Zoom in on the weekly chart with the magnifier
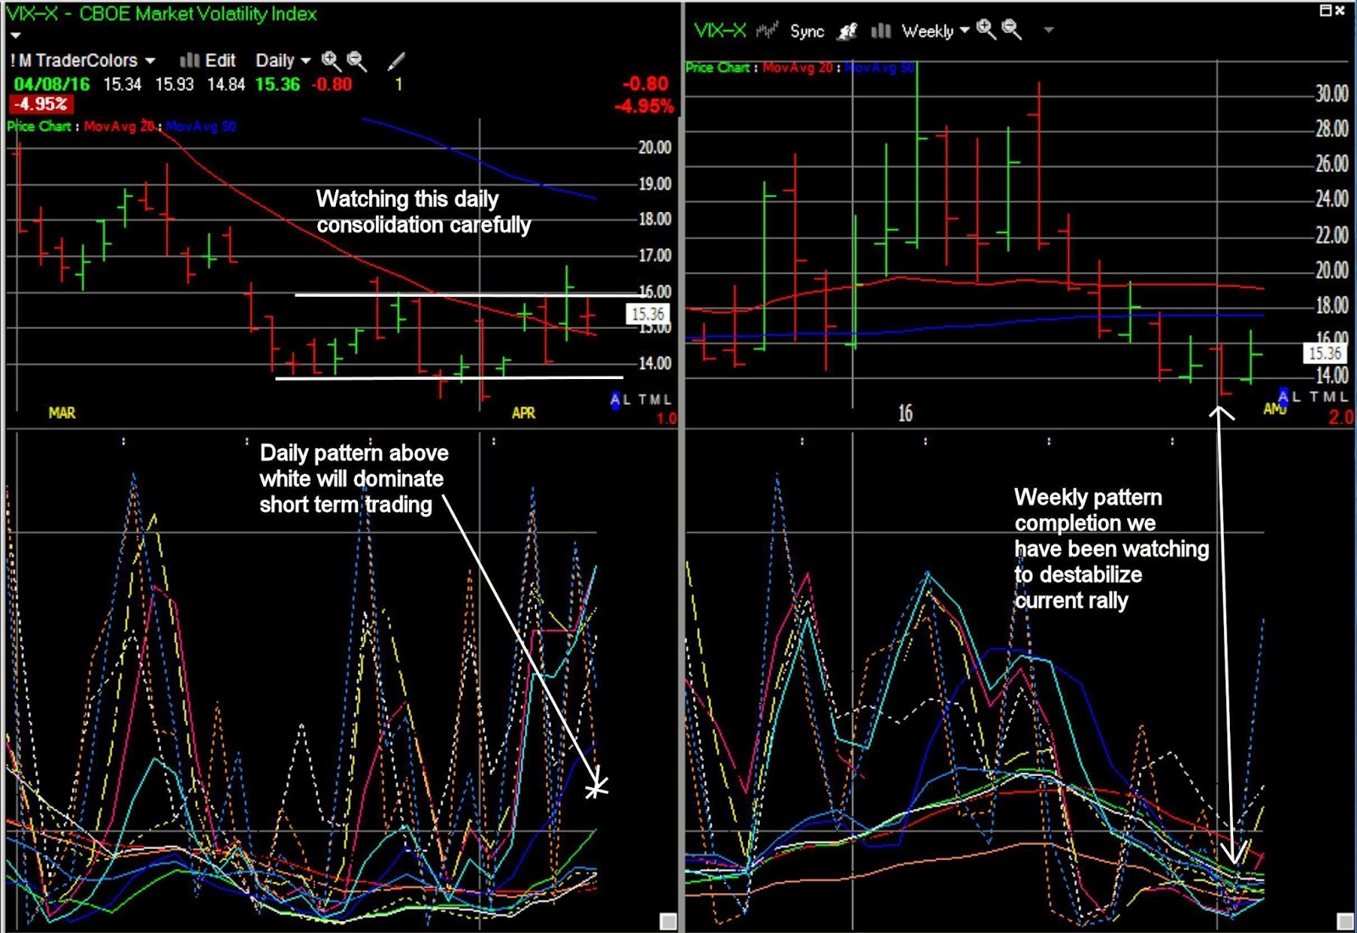 [x=986, y=29]
